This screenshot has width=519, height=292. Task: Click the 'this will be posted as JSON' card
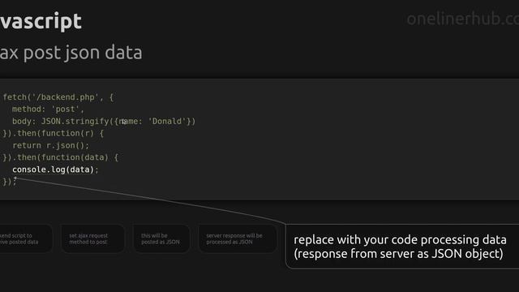click(x=161, y=238)
